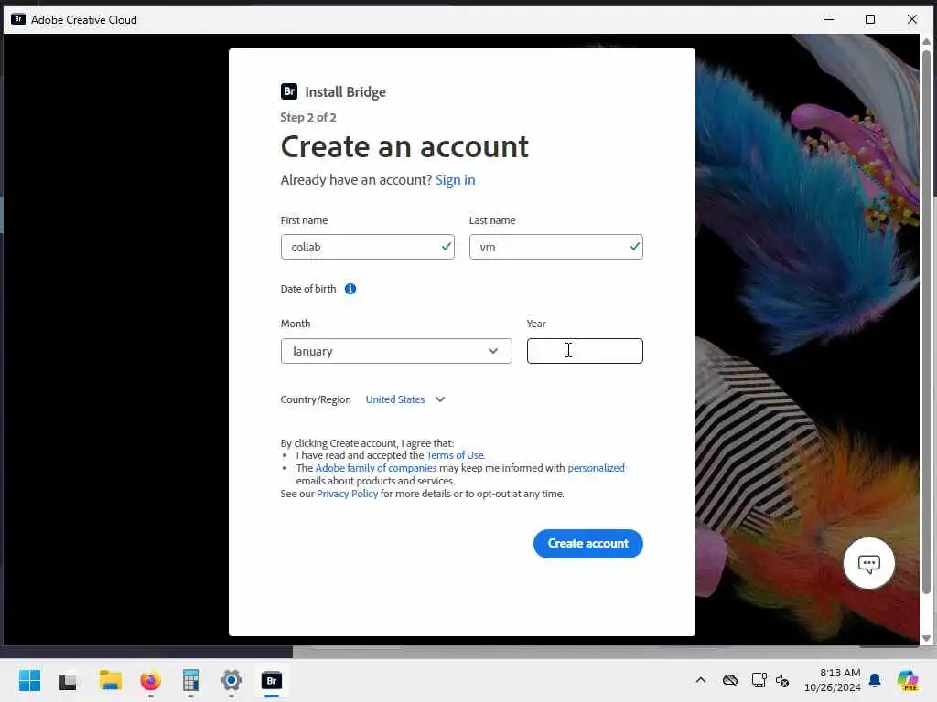937x702 pixels.
Task: Open the Task View taskbar icon
Action: tap(68, 681)
